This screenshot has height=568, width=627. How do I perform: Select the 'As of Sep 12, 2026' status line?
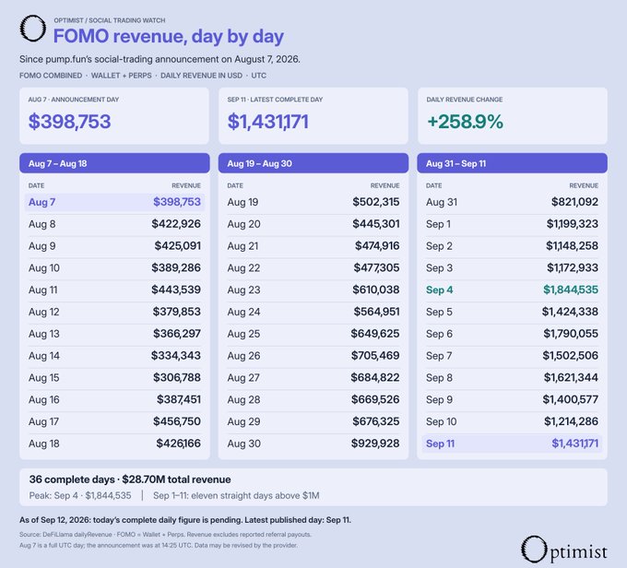pyautogui.click(x=185, y=520)
